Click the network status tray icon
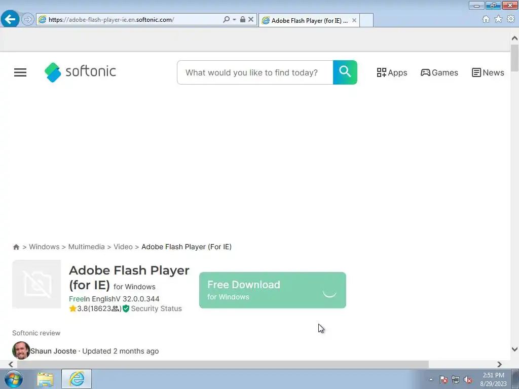Image resolution: width=519 pixels, height=389 pixels. 456,379
